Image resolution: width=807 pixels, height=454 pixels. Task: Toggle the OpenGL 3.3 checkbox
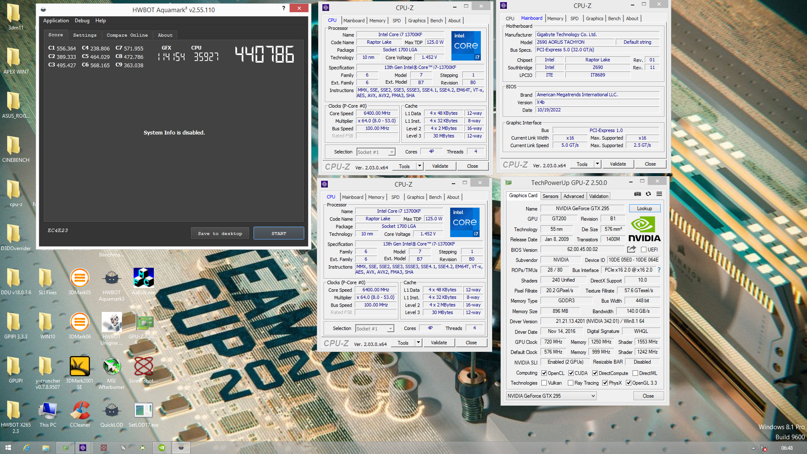(x=628, y=383)
